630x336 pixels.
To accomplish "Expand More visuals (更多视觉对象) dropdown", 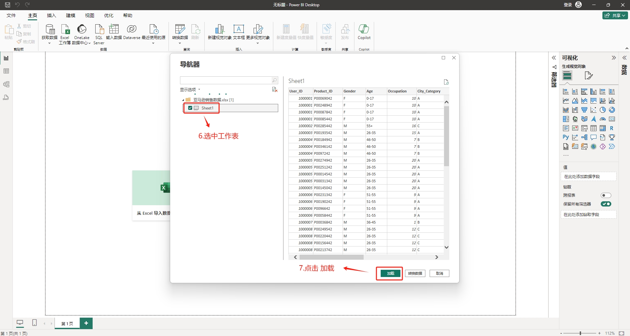I will coord(258,43).
